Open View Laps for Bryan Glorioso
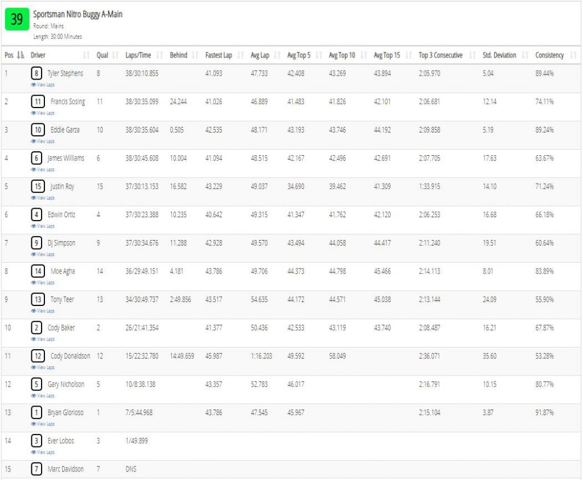Viewport: 583px width, 480px height. (x=43, y=424)
